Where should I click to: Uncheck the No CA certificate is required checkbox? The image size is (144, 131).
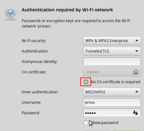click(86, 82)
